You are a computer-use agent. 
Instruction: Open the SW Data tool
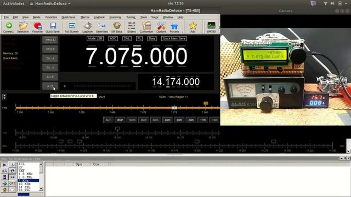click(x=117, y=27)
